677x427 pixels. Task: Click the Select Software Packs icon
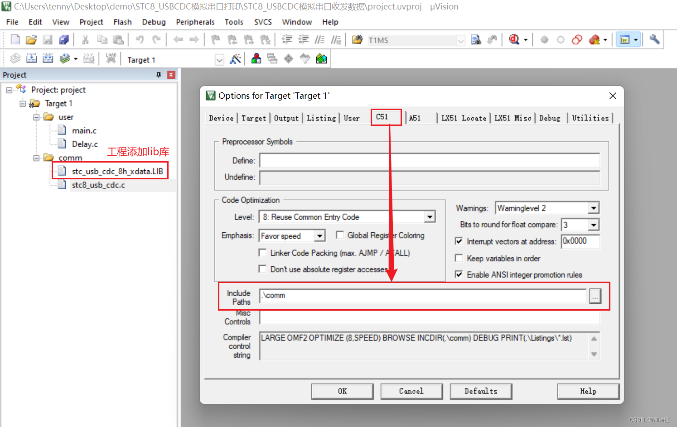(305, 59)
